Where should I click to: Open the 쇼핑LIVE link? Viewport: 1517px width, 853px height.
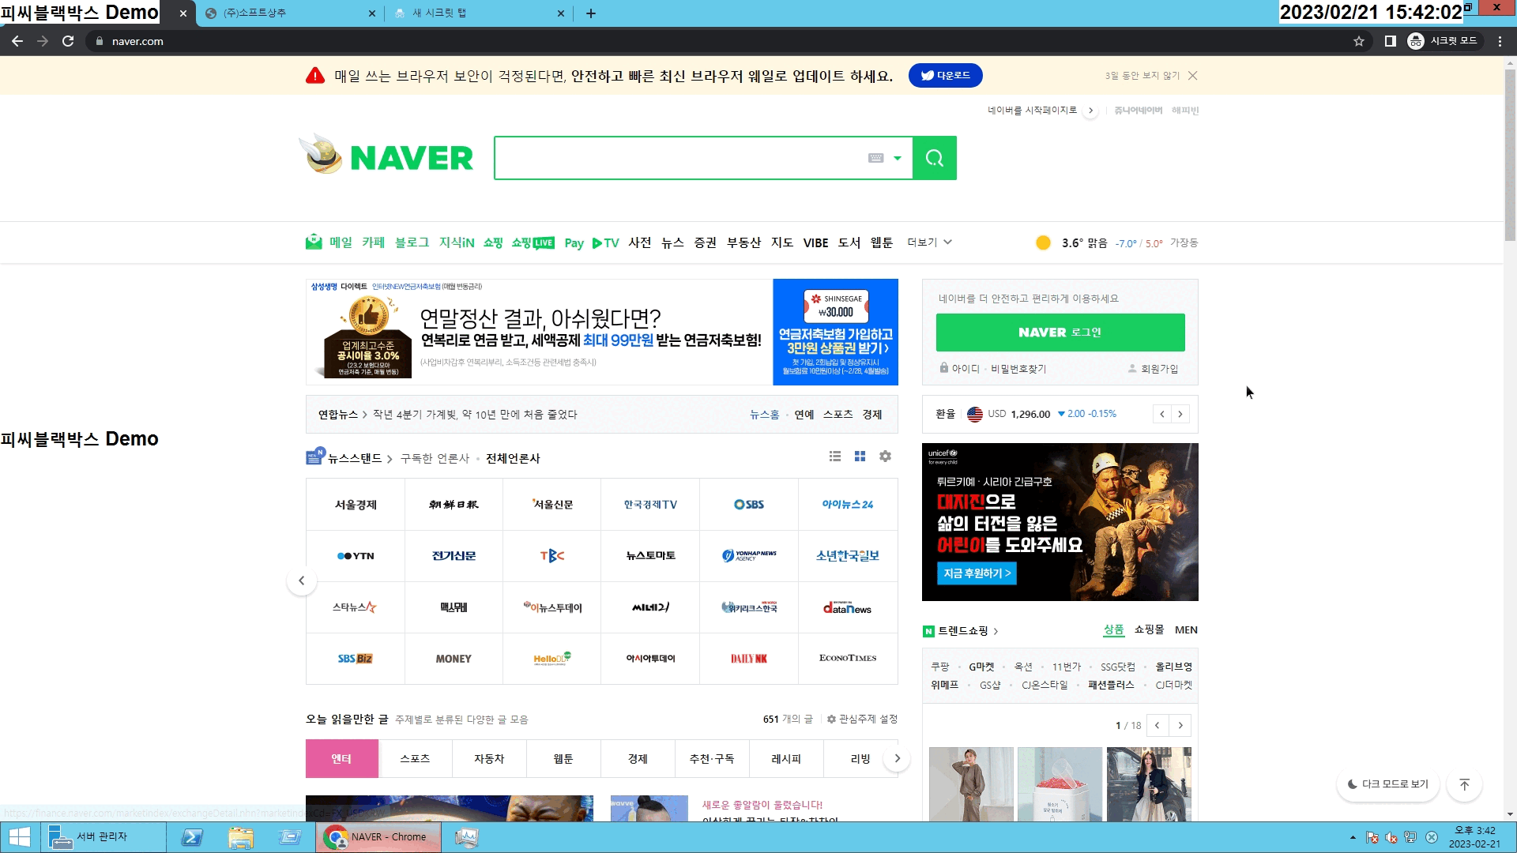pos(533,242)
